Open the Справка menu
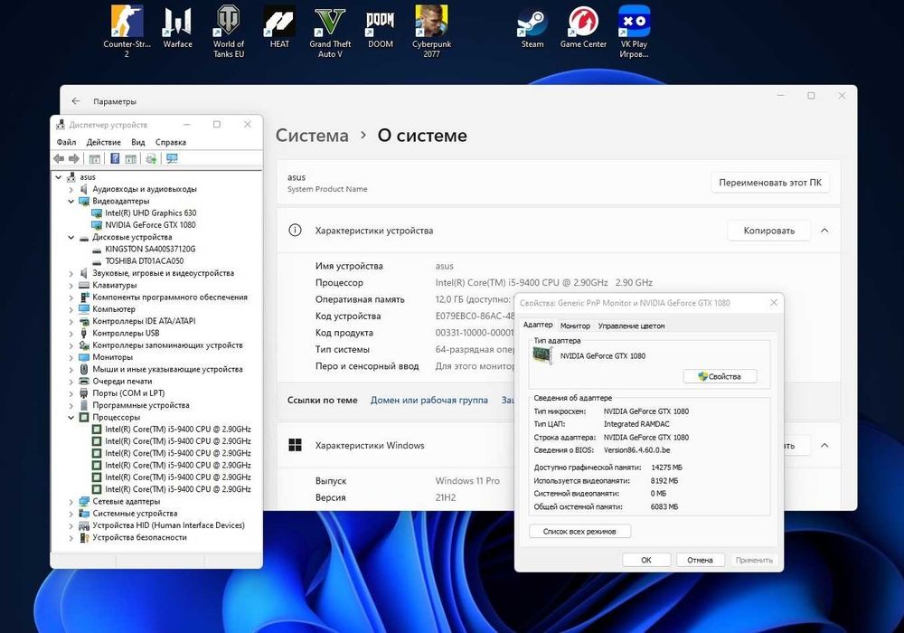Image resolution: width=904 pixels, height=633 pixels. pyautogui.click(x=171, y=142)
